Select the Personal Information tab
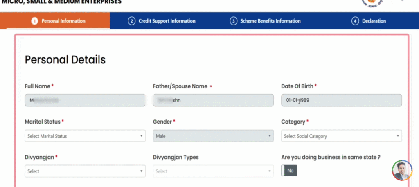The width and height of the screenshot is (419, 187). (63, 21)
